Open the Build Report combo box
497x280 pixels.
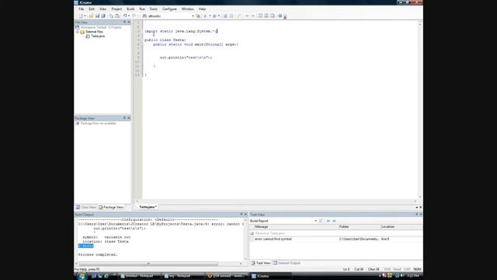283,221
